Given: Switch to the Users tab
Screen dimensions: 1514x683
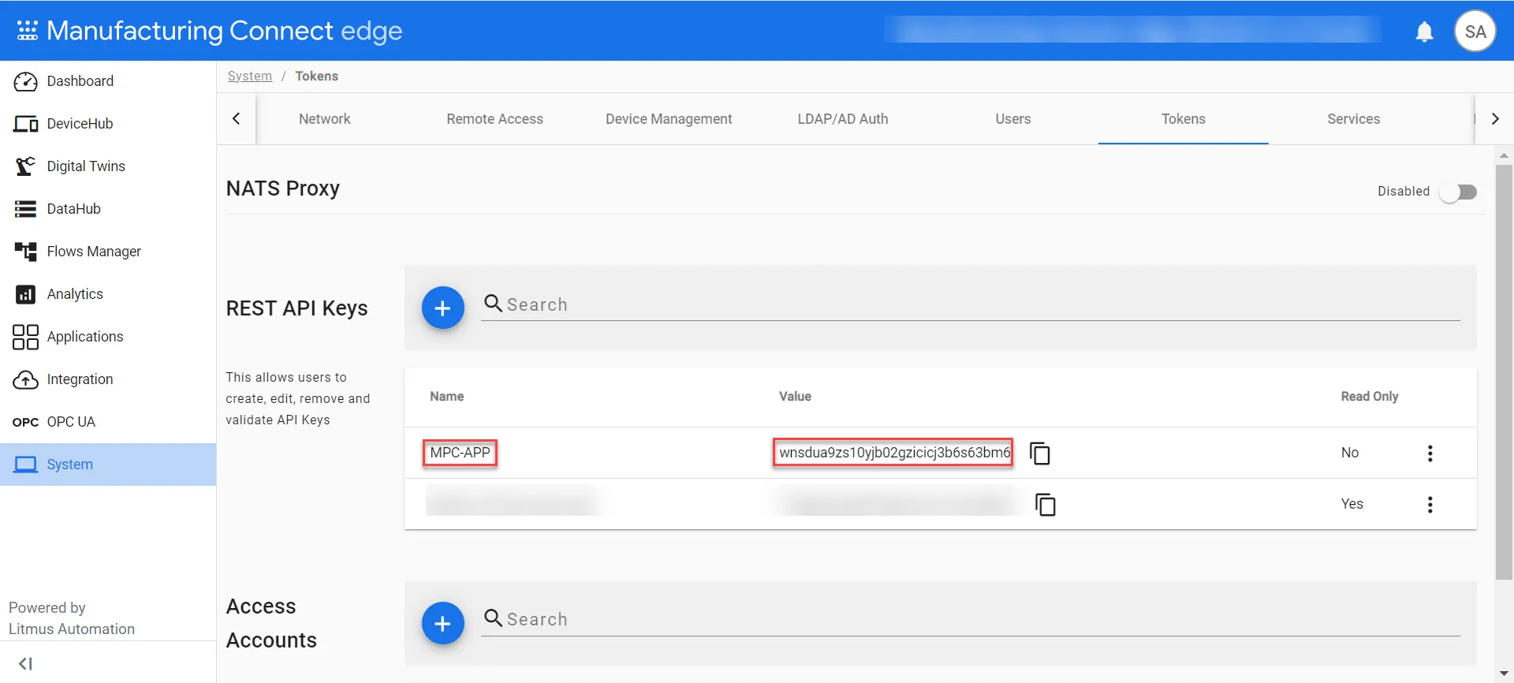Looking at the screenshot, I should 1013,119.
